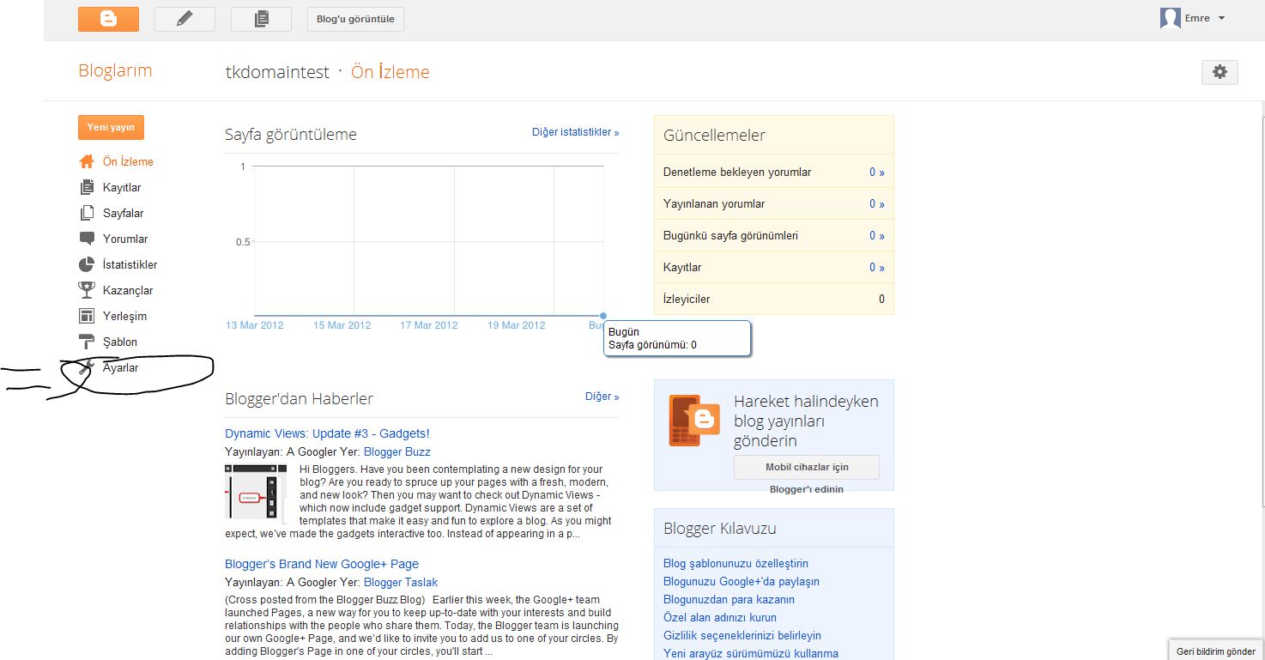Screen dimensions: 1265x660
Task: Click the 13 Mar 2012 axis label
Action: pos(255,325)
